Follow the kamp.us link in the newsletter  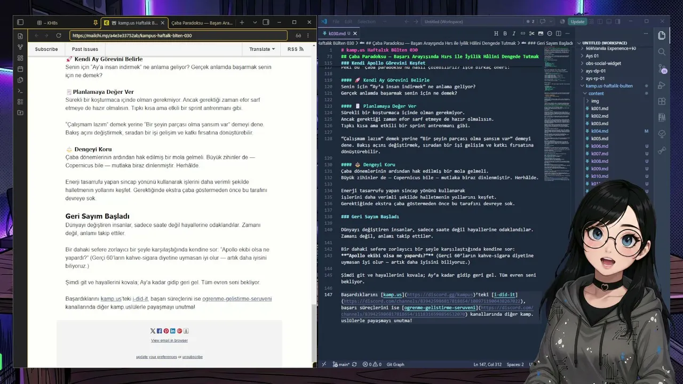[x=110, y=299]
